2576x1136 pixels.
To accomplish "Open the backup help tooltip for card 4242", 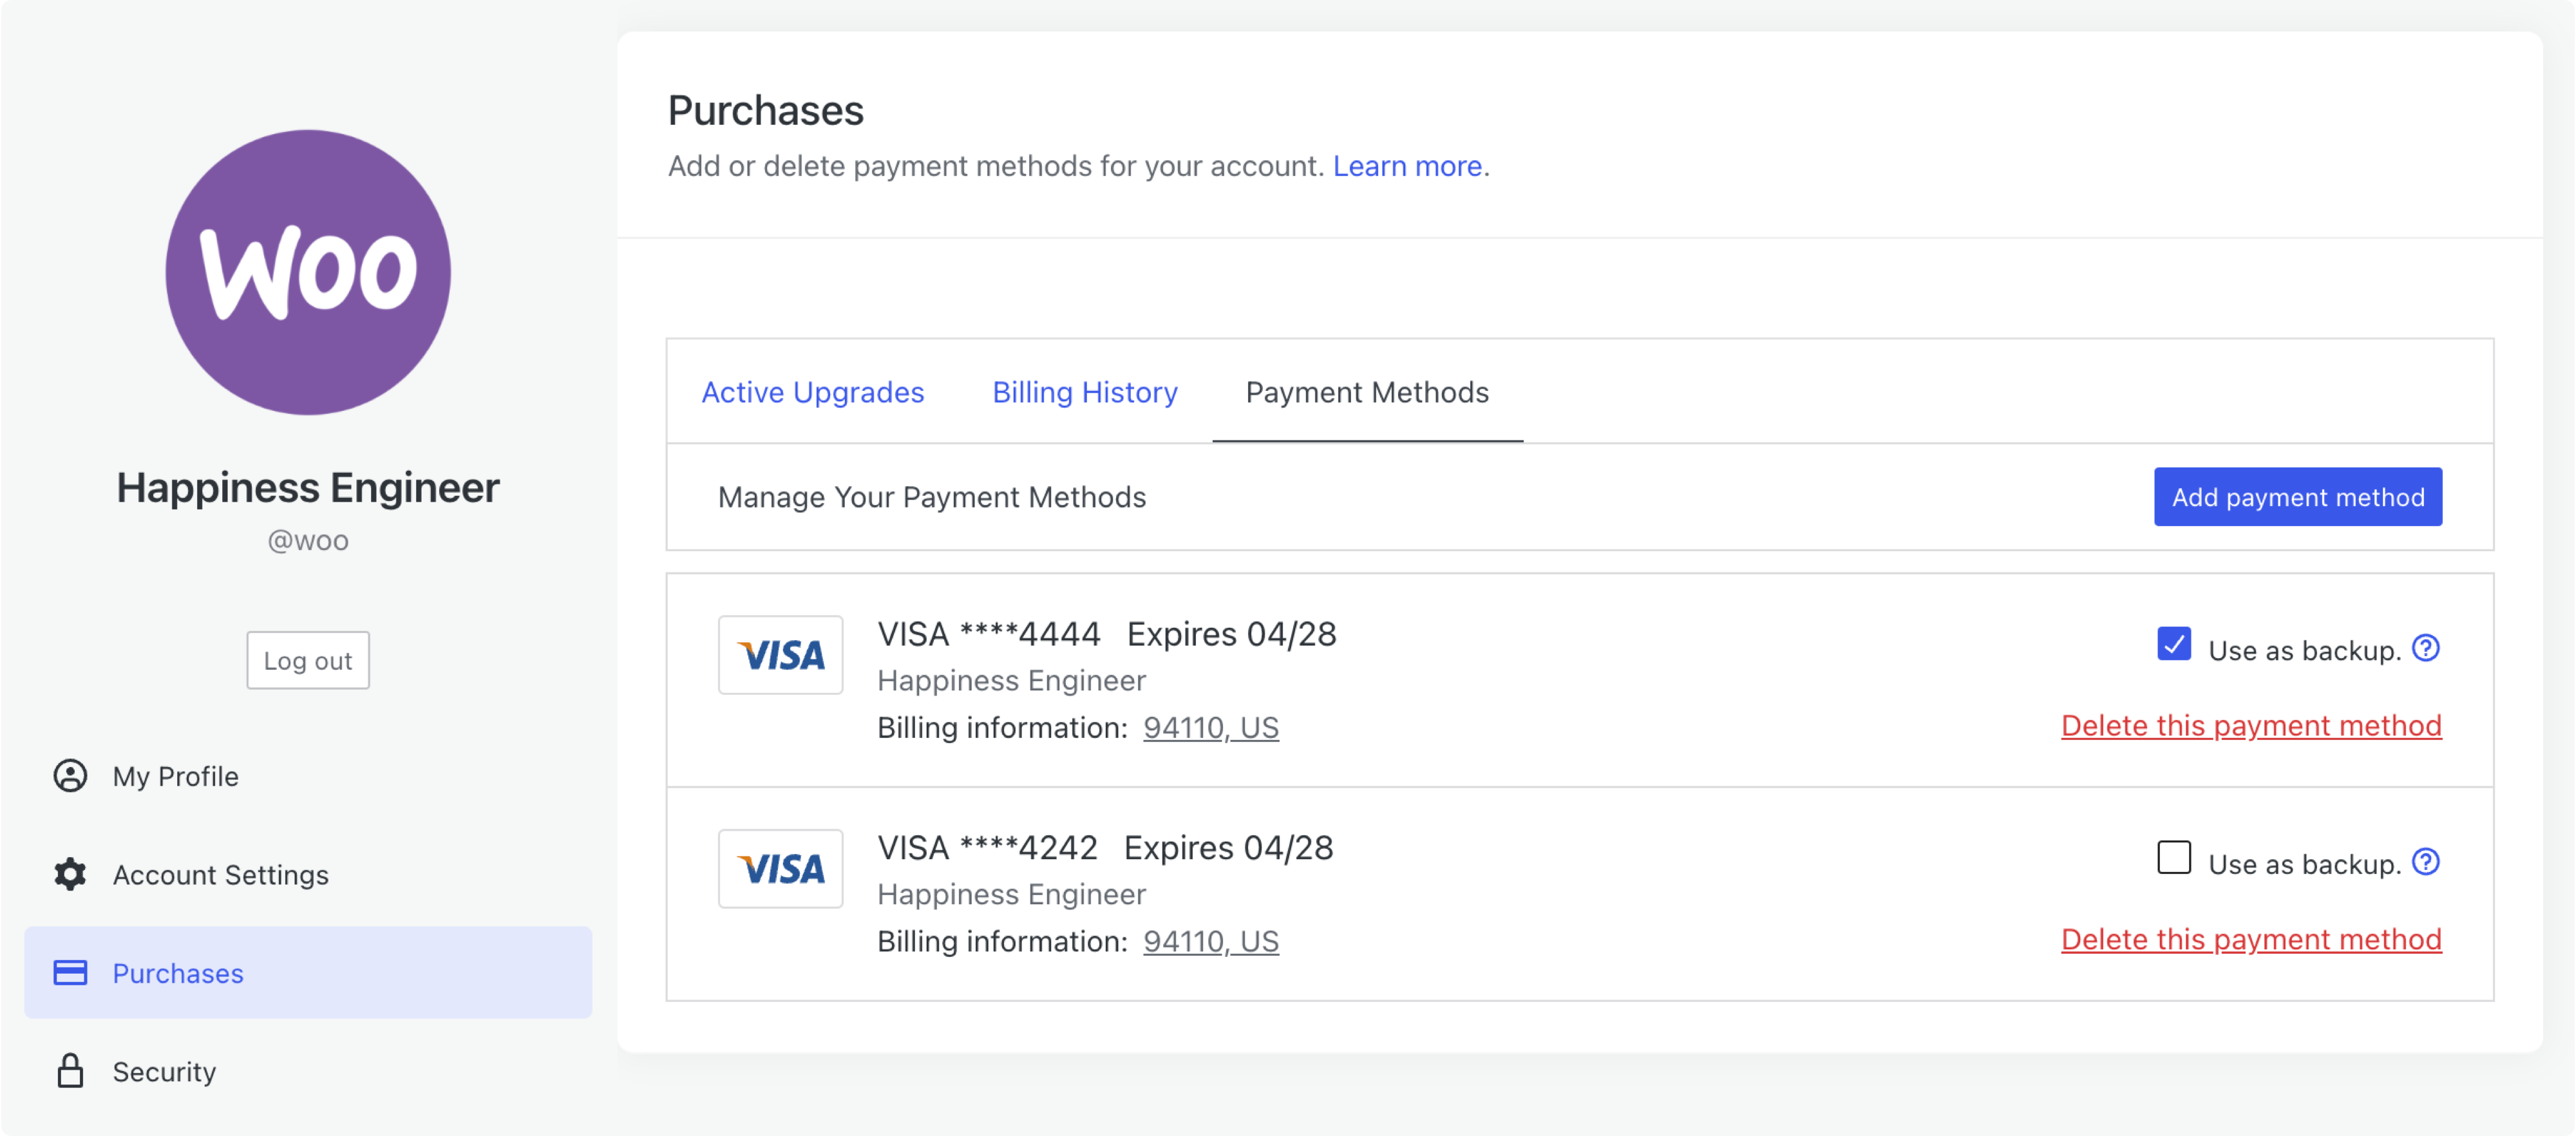I will coord(2427,861).
